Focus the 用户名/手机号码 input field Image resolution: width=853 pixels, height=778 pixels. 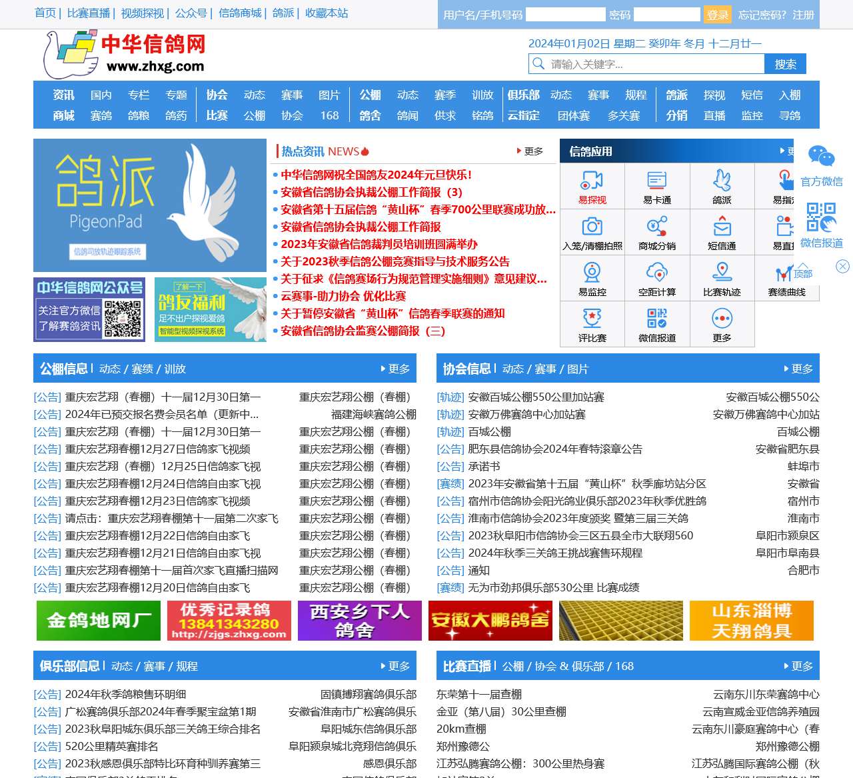[x=566, y=15]
